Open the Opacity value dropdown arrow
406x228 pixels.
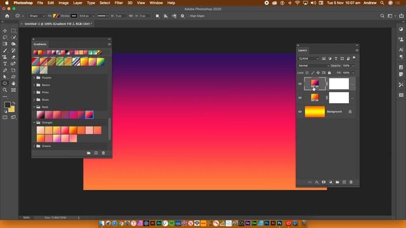click(x=353, y=66)
